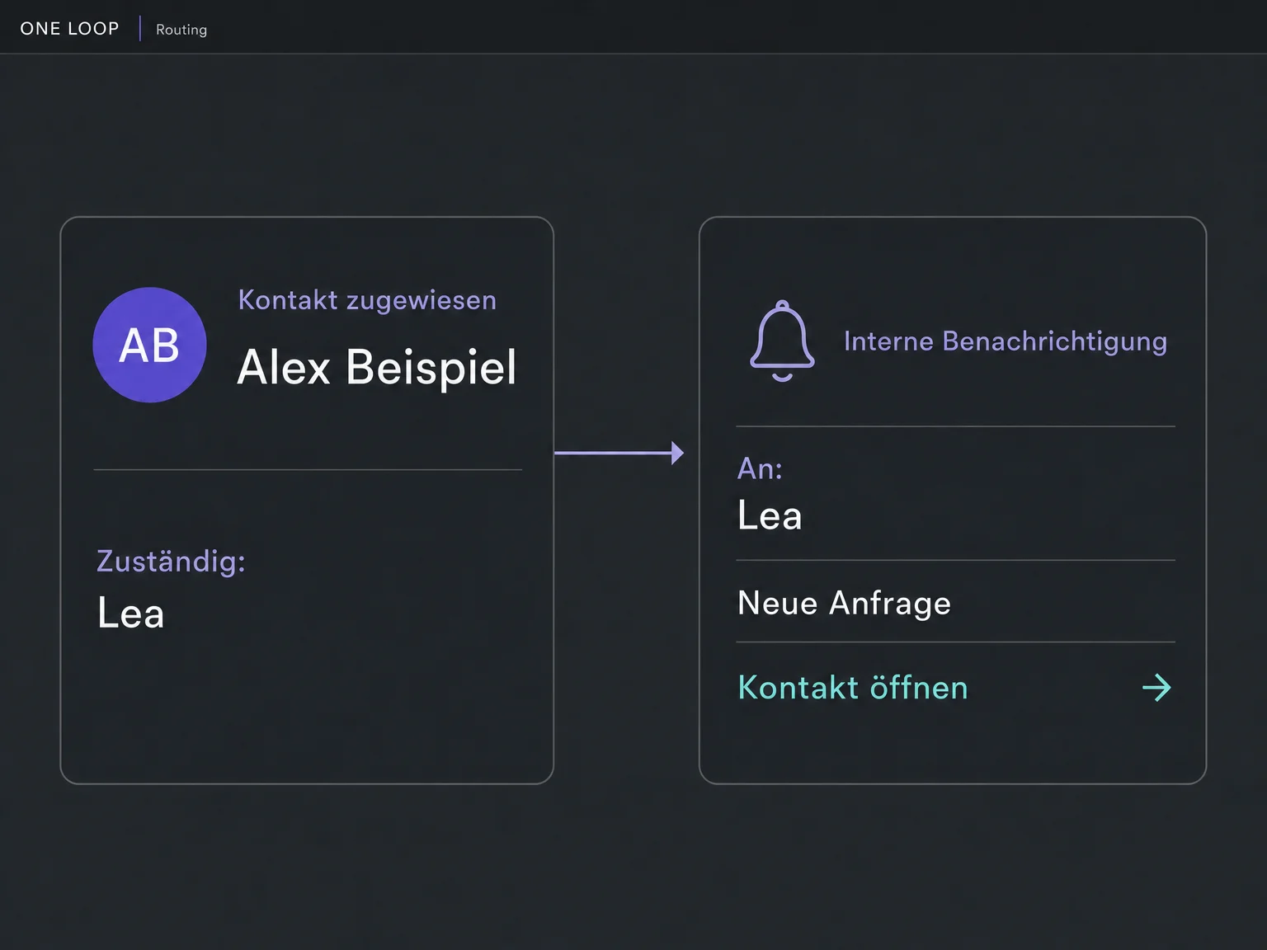This screenshot has height=950, width=1267.
Task: Click the AB contact avatar
Action: (149, 345)
